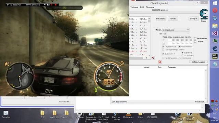Open the blue globe browser taskbar icon

215,18
